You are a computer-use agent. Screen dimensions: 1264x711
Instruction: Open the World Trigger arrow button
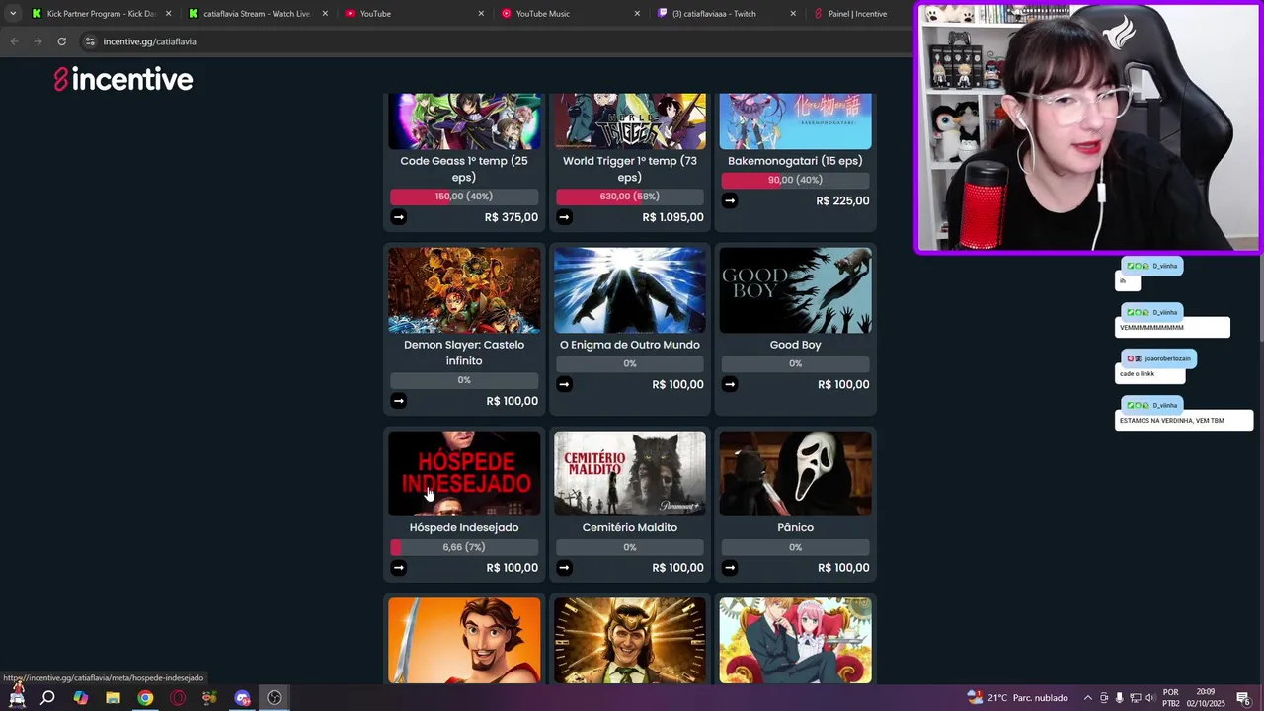564,217
